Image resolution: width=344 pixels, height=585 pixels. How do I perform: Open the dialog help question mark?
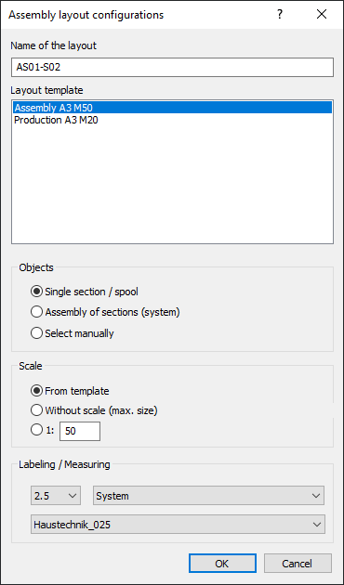280,15
